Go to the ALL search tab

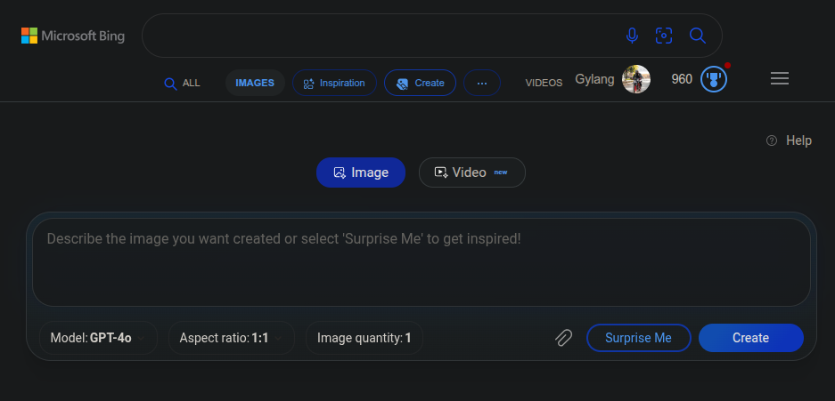pyautogui.click(x=183, y=83)
